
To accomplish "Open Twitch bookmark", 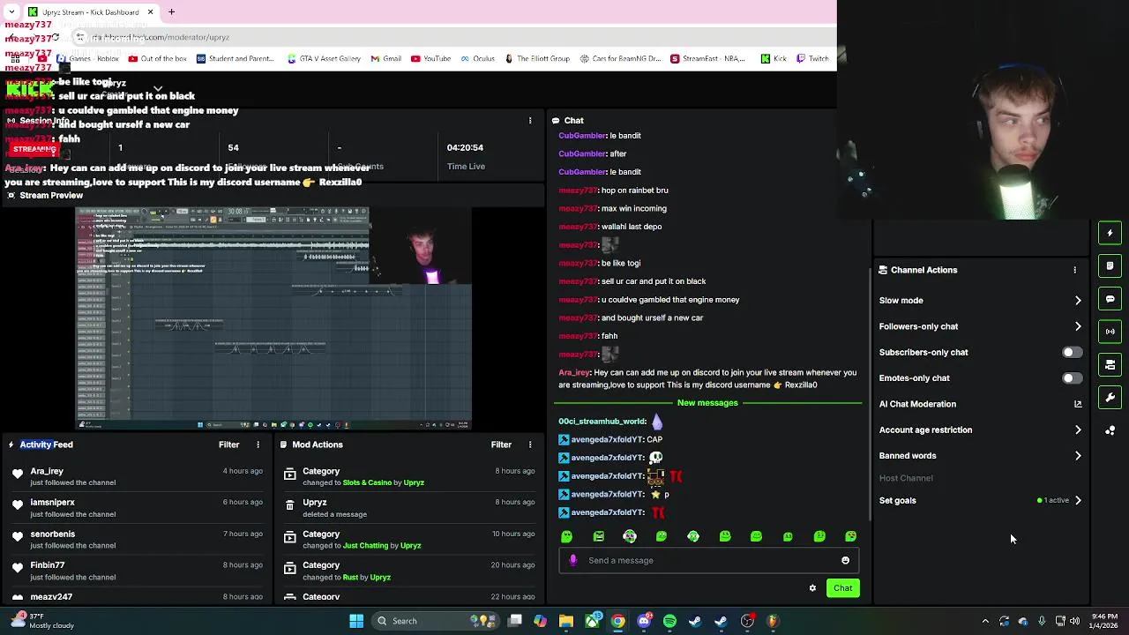I will click(812, 58).
